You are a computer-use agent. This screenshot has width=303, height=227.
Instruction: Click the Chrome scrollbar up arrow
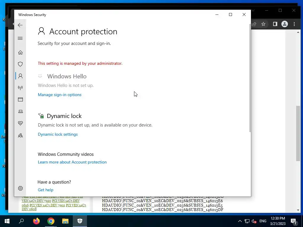click(x=298, y=32)
